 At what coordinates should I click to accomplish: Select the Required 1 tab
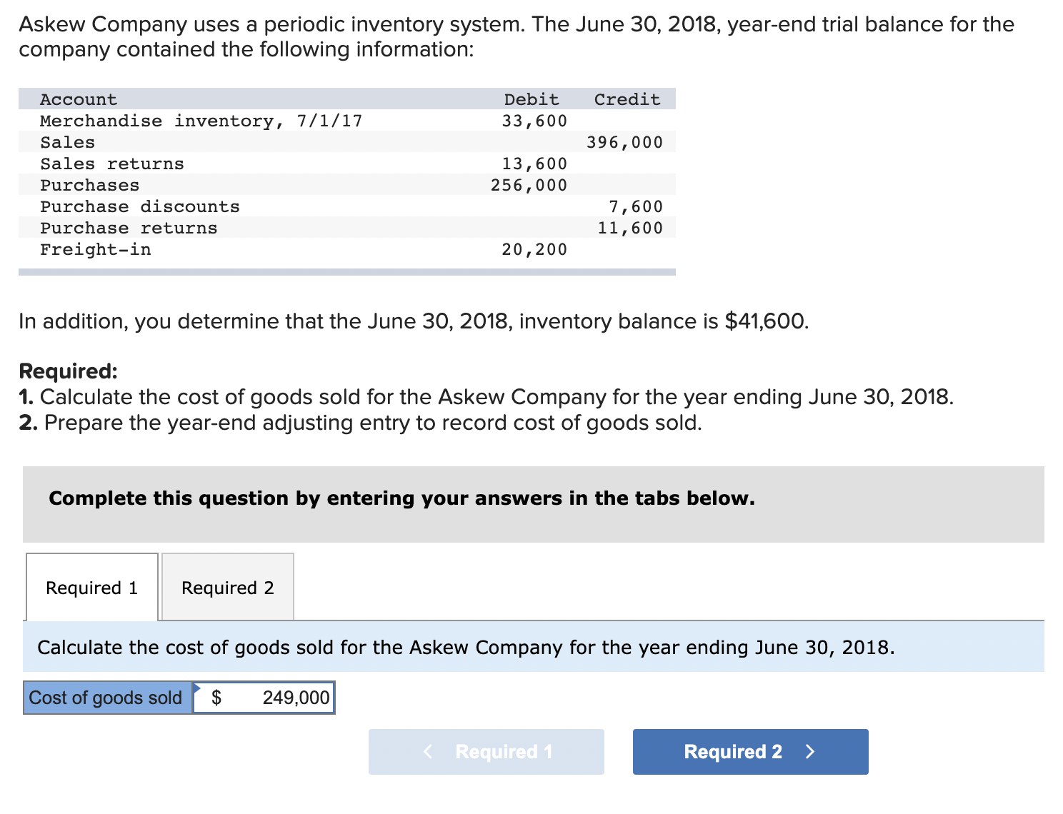[x=91, y=587]
